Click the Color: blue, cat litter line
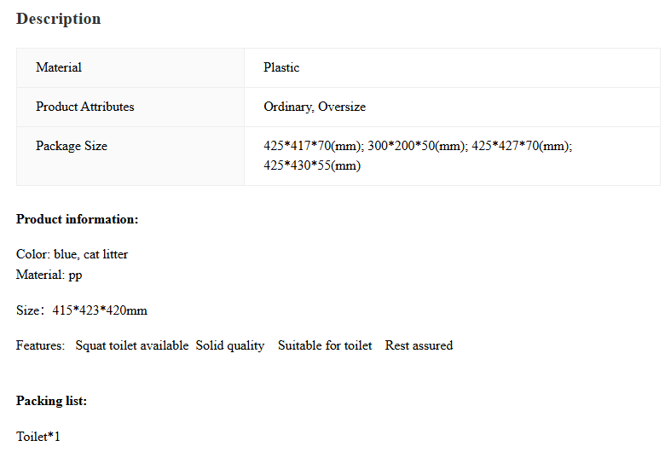Viewport: 665px width, 452px height. pyautogui.click(x=72, y=254)
